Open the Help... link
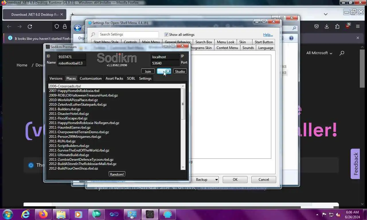Screen dimensions: 367x220 click(x=268, y=35)
